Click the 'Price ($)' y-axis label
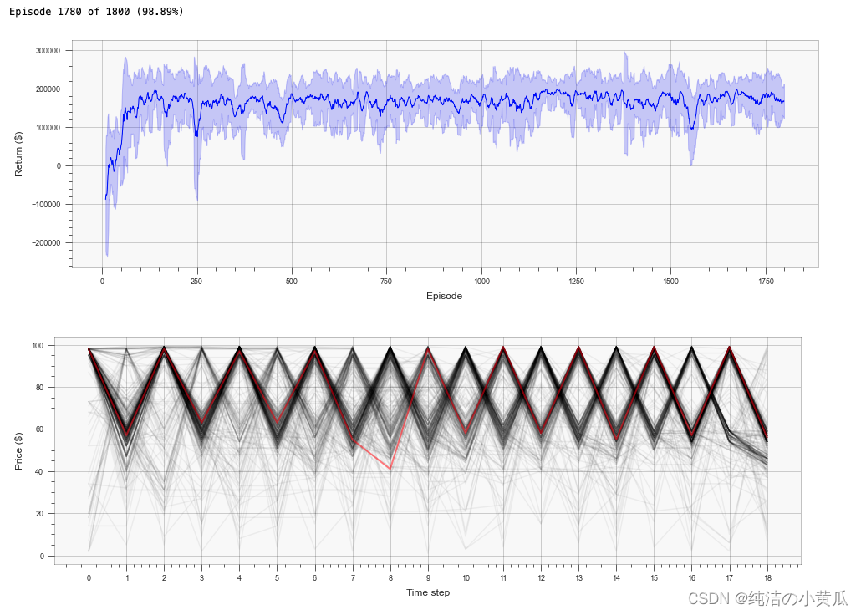 pyautogui.click(x=18, y=451)
